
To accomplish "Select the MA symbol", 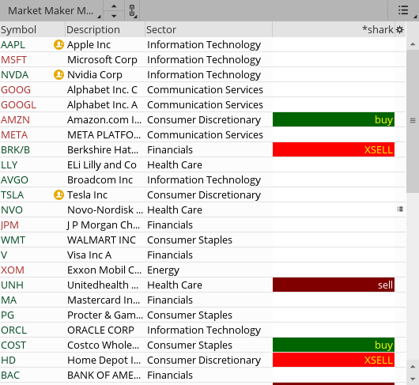I will [9, 300].
